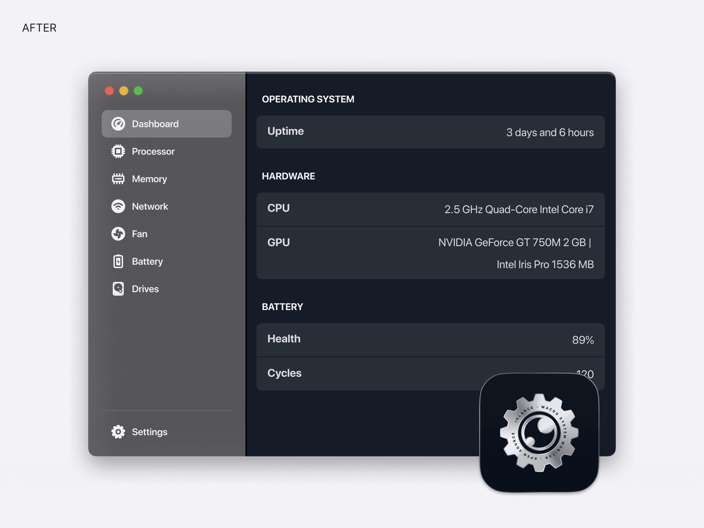Open the Memory sidebar item

150,179
